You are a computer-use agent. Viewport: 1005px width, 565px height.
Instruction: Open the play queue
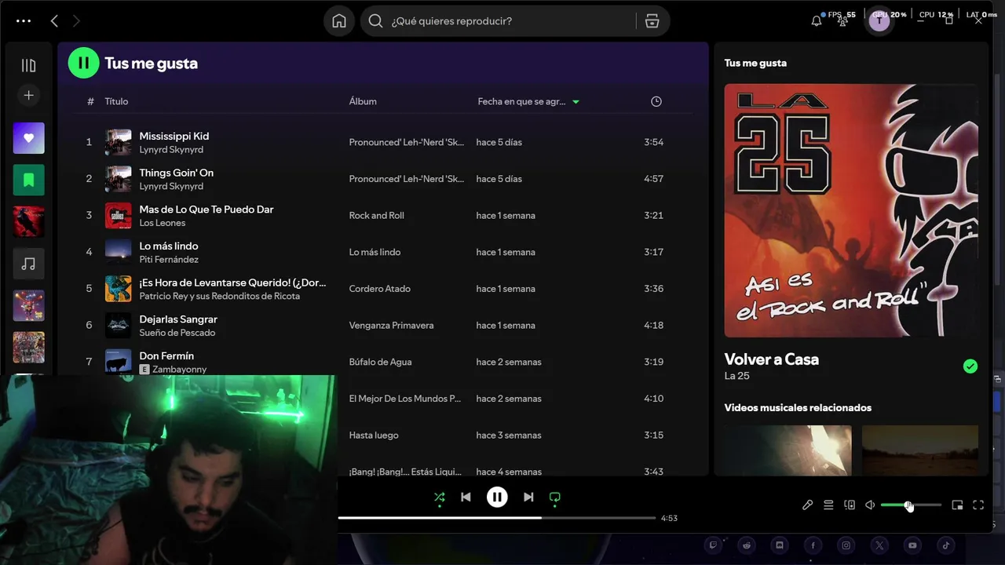click(x=828, y=505)
